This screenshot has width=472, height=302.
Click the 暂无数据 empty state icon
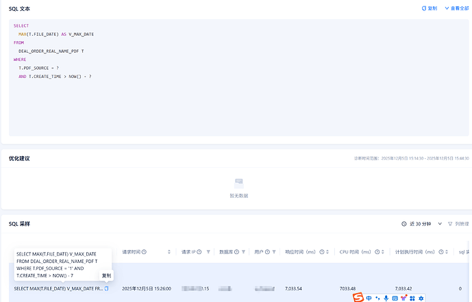[x=238, y=183]
